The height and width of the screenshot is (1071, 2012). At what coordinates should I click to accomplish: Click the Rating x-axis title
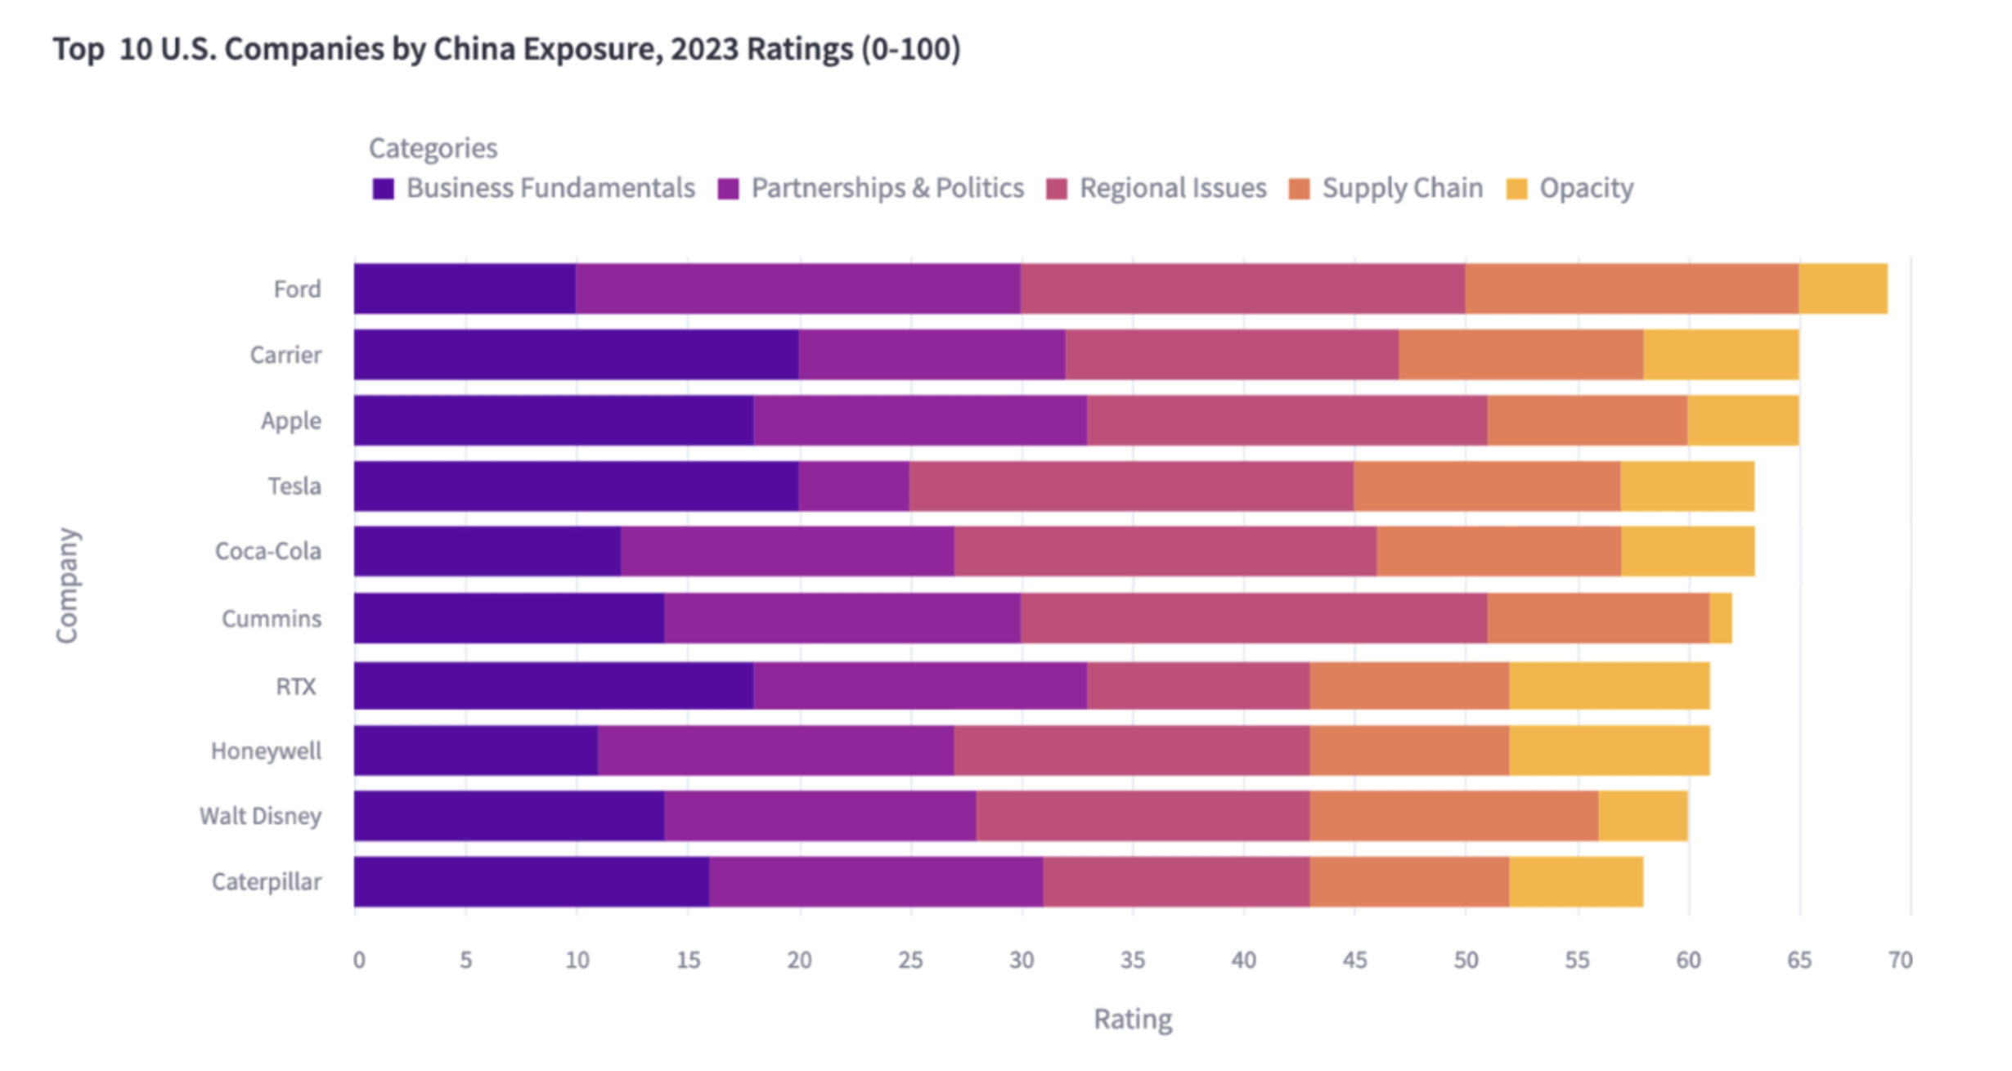coord(1133,1019)
